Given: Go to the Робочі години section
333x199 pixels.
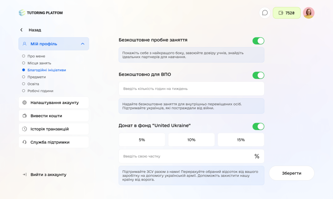Looking at the screenshot, I should click(x=40, y=91).
